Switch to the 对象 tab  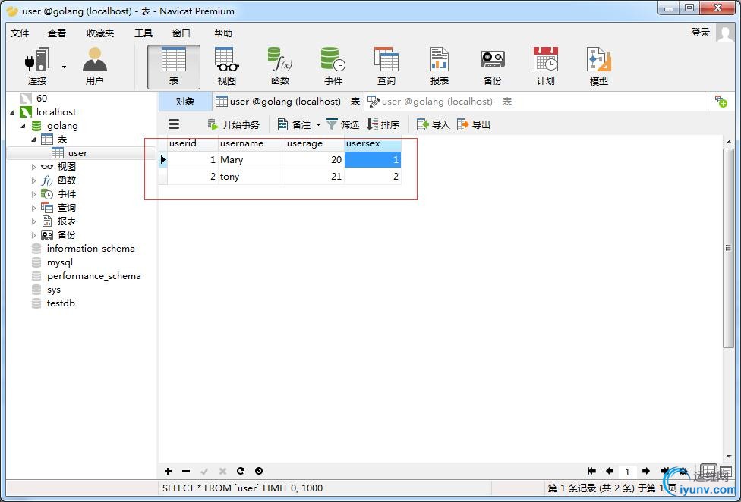click(185, 102)
